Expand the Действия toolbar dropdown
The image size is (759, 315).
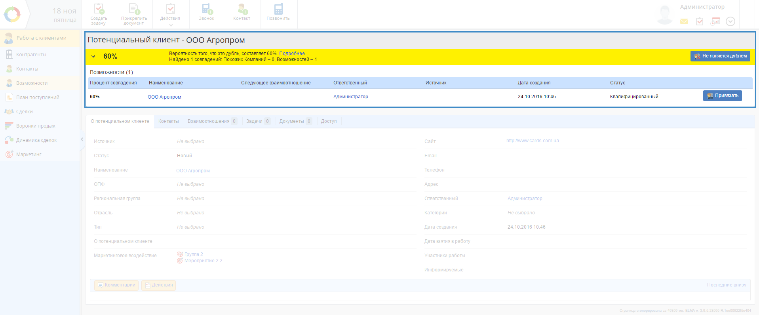[x=170, y=25]
